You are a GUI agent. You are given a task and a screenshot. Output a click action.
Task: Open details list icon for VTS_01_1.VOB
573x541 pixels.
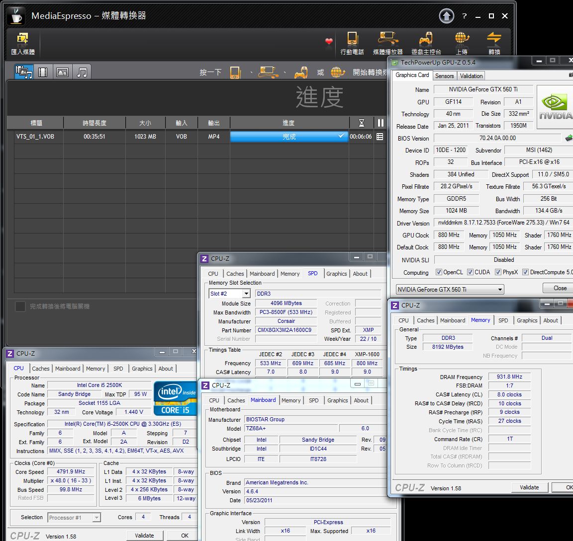[x=380, y=137]
